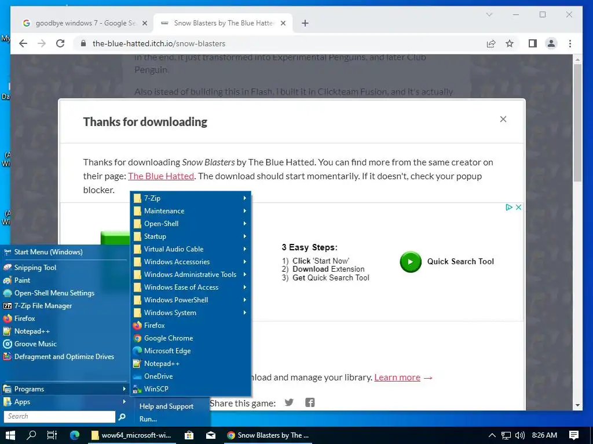Viewport: 593px width, 444px height.
Task: Open the Run... command
Action: (148, 419)
